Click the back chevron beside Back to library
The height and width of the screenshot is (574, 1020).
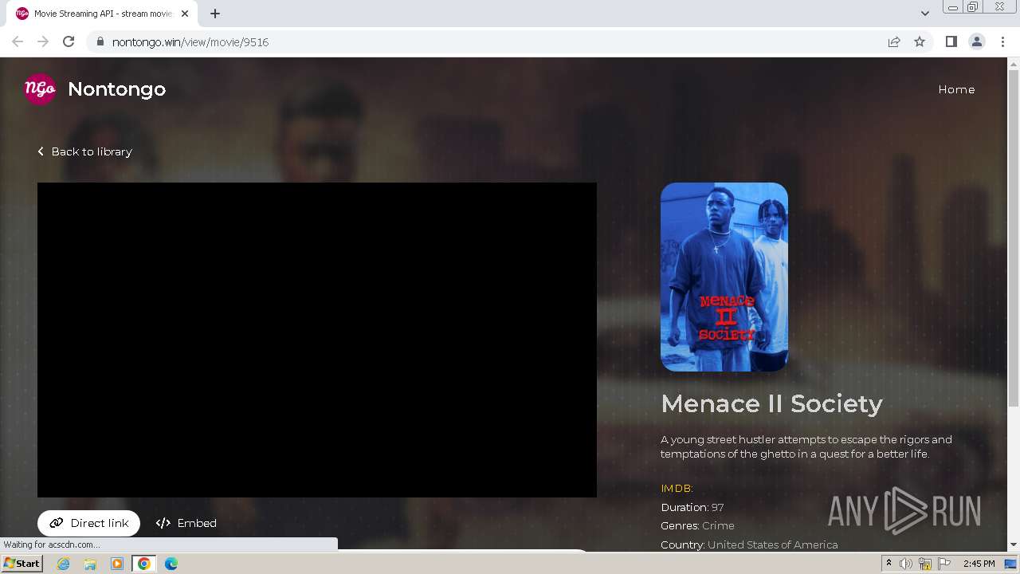tap(41, 151)
